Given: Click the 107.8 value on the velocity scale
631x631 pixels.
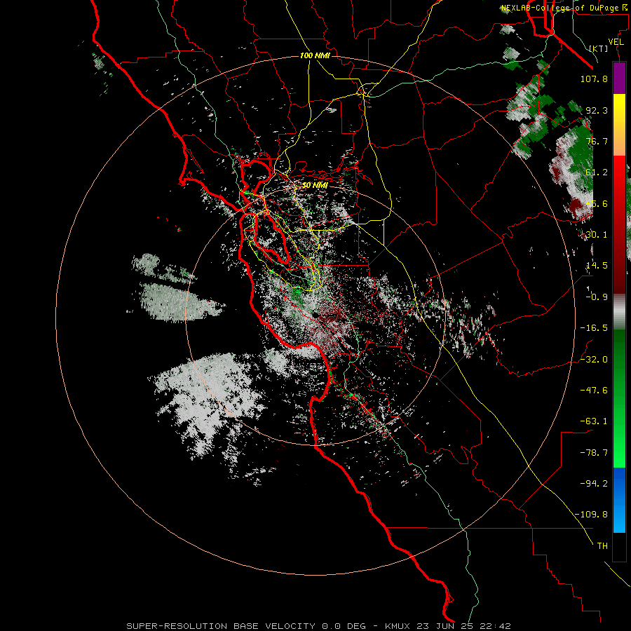Looking at the screenshot, I should pos(594,79).
